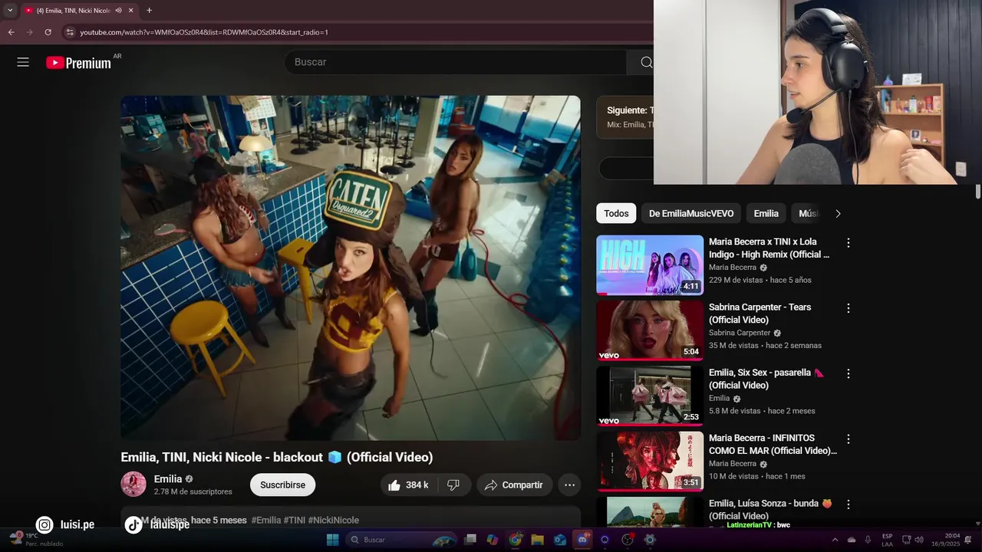Click the Chrome taskbar icon

pos(515,540)
